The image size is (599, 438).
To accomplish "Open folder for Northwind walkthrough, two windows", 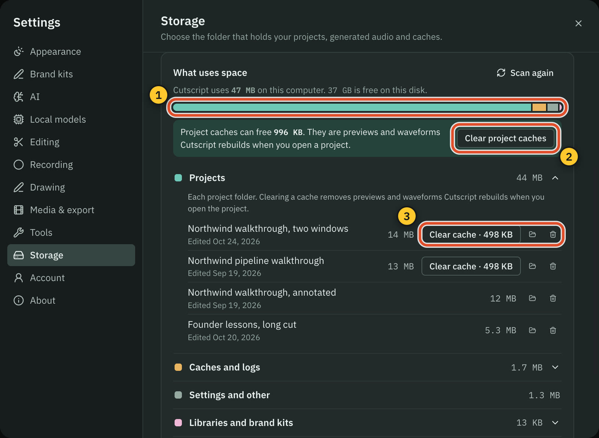I will point(532,234).
